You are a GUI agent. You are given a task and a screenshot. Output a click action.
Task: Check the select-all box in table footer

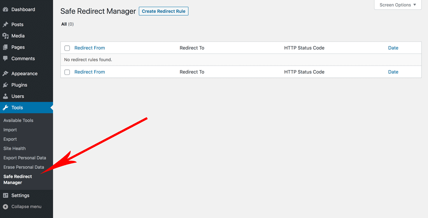point(67,72)
